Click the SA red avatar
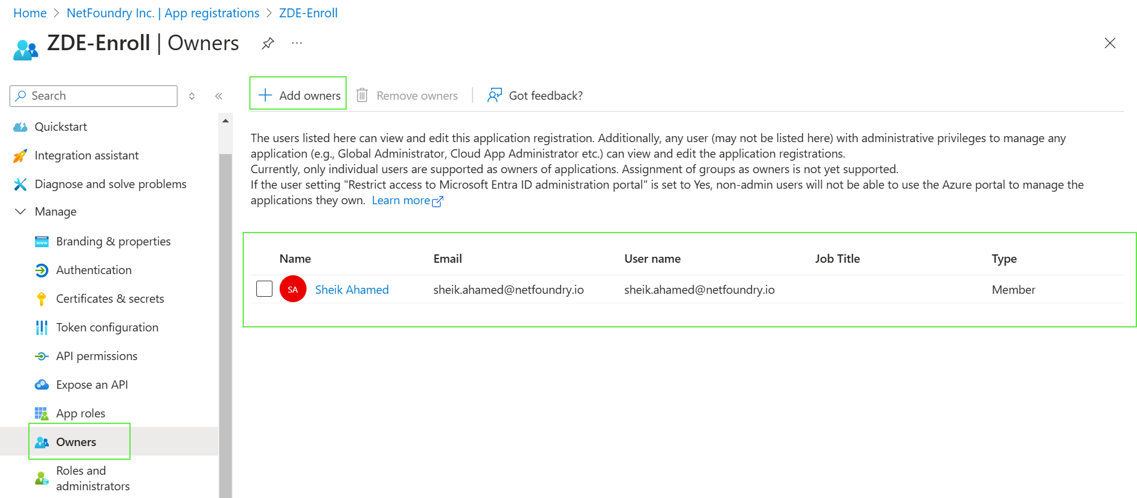 (x=293, y=289)
